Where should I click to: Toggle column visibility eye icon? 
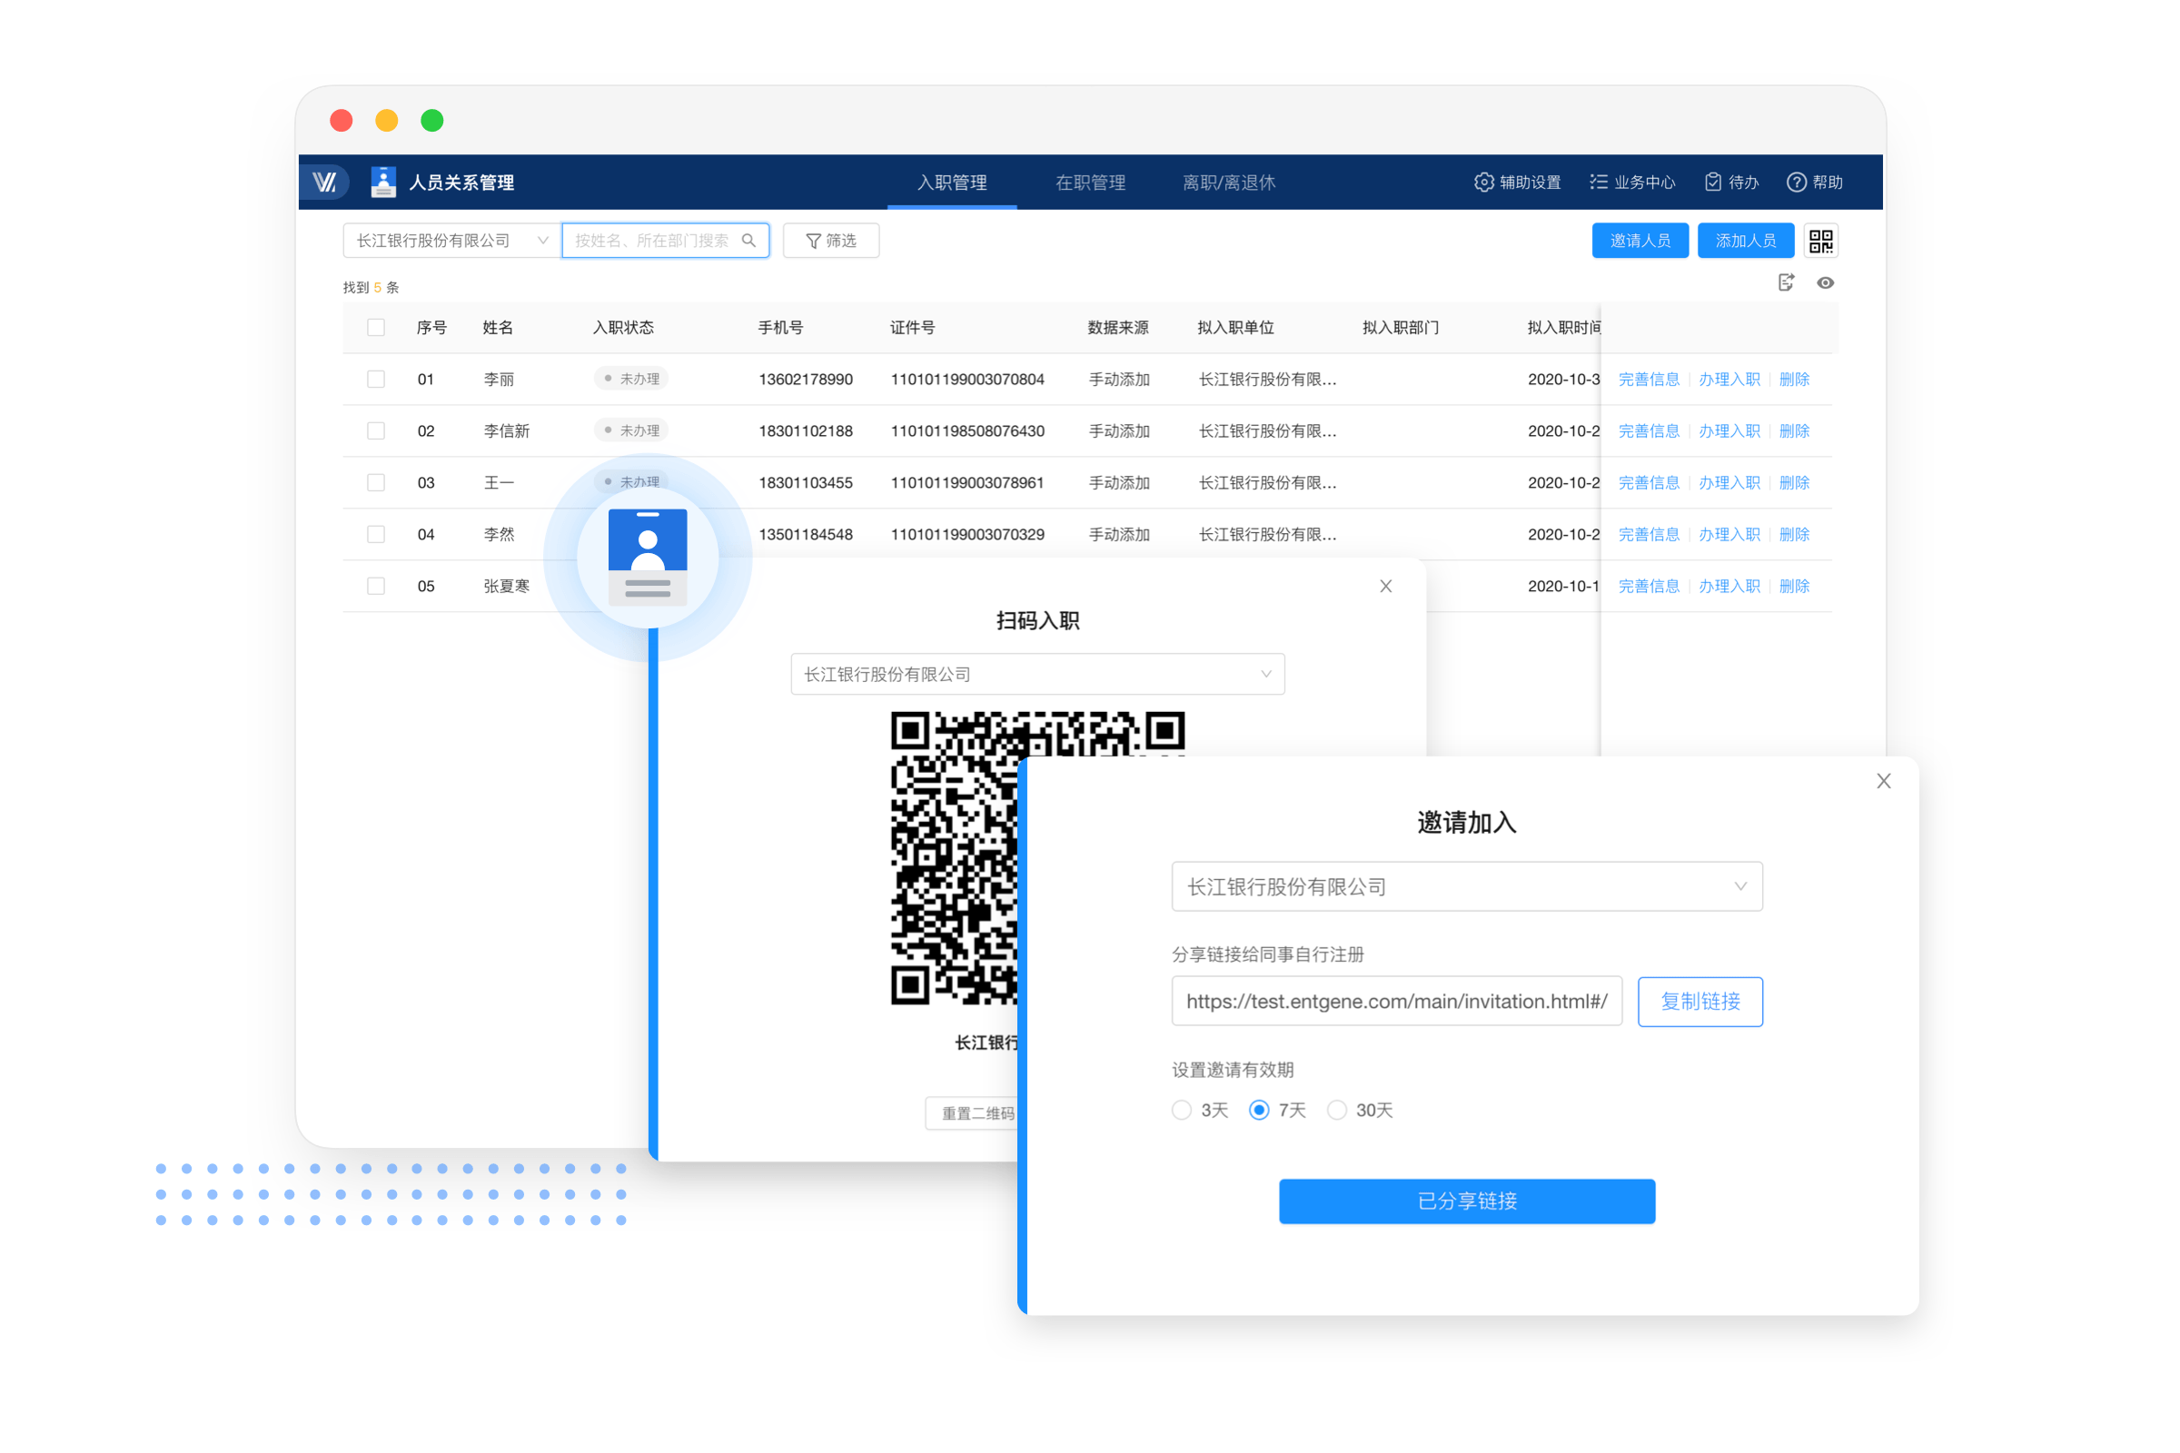coord(1825,282)
